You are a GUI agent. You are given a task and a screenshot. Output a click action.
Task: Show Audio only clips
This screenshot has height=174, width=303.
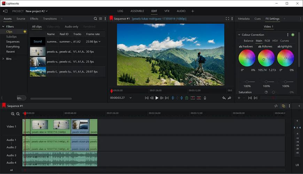[x=71, y=27]
